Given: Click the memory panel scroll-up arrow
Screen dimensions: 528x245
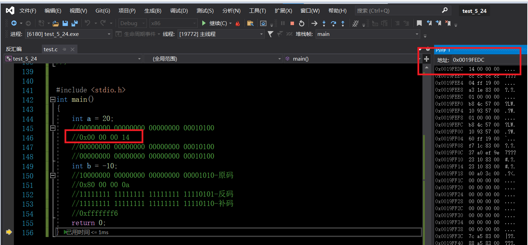Looking at the screenshot, I should pos(427,67).
